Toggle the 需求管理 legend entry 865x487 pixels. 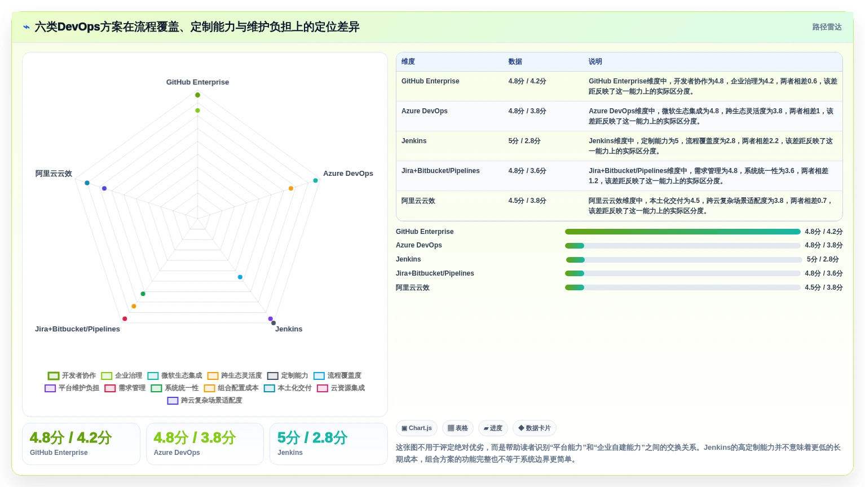click(x=125, y=388)
